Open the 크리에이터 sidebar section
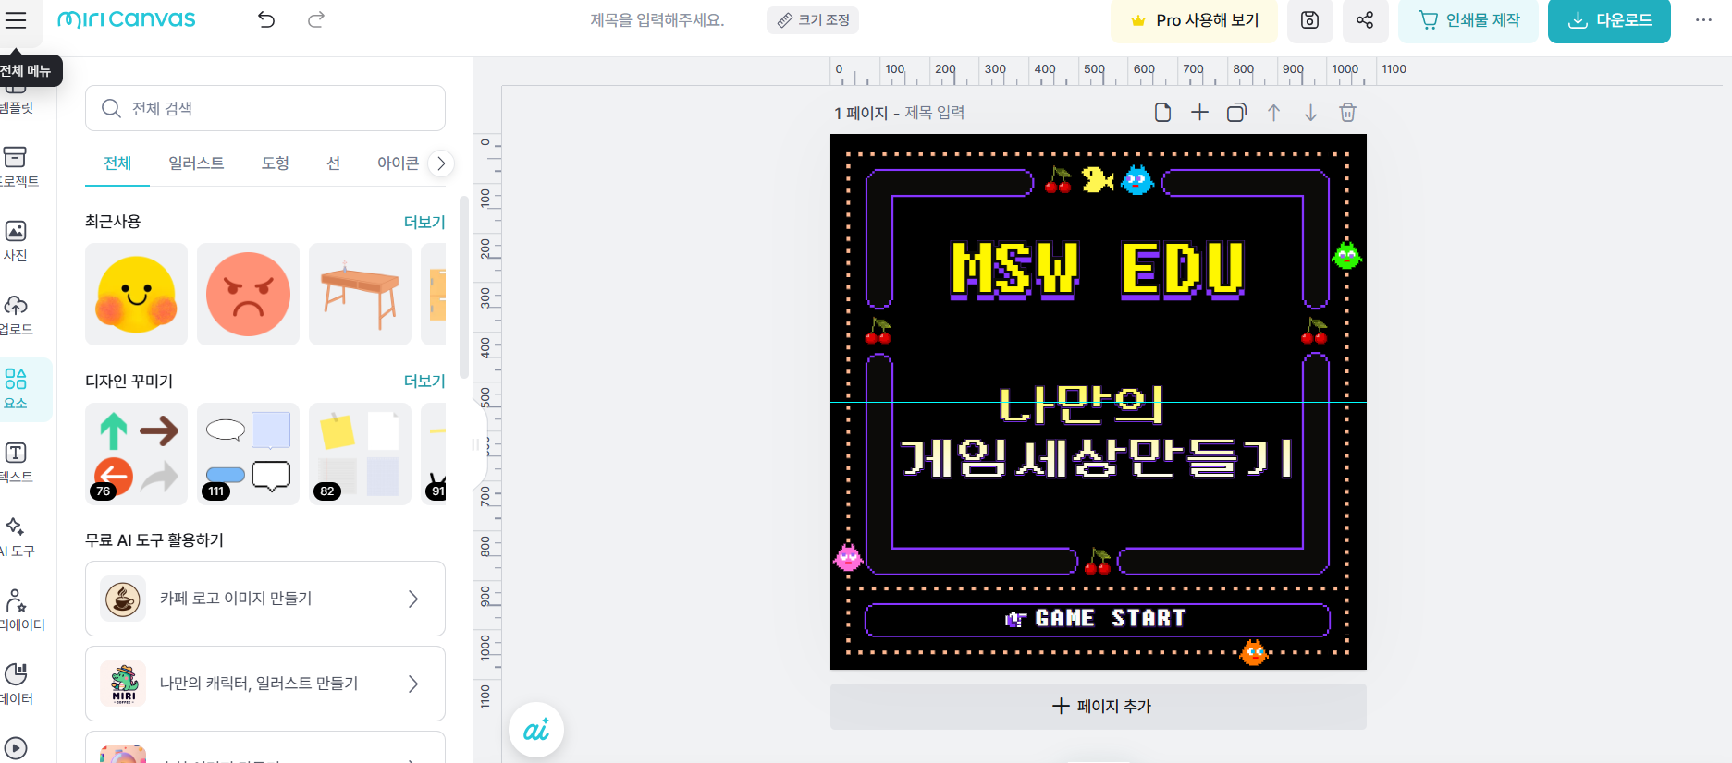Image resolution: width=1732 pixels, height=763 pixels. pos(17,610)
